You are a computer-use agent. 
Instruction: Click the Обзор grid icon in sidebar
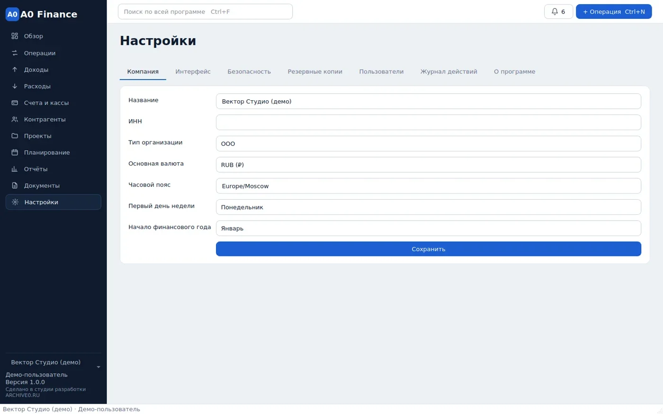point(15,36)
